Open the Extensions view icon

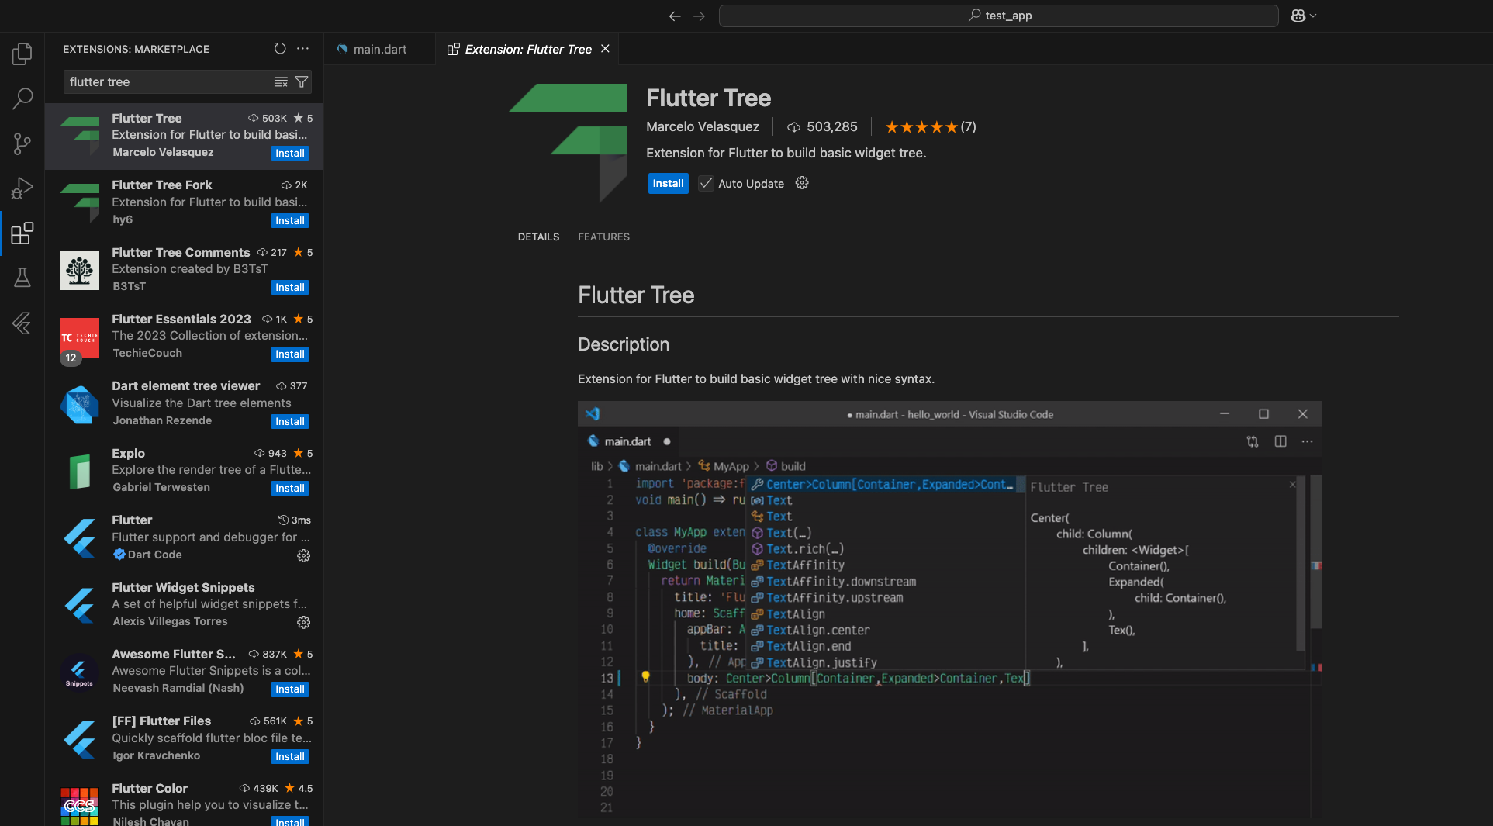[x=22, y=233]
